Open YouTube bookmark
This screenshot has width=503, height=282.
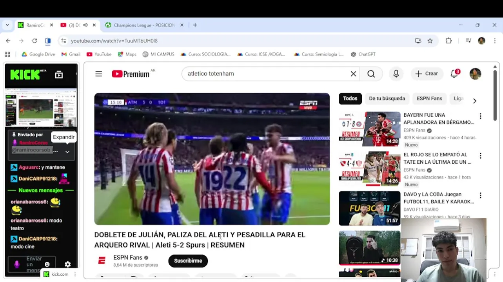(99, 54)
